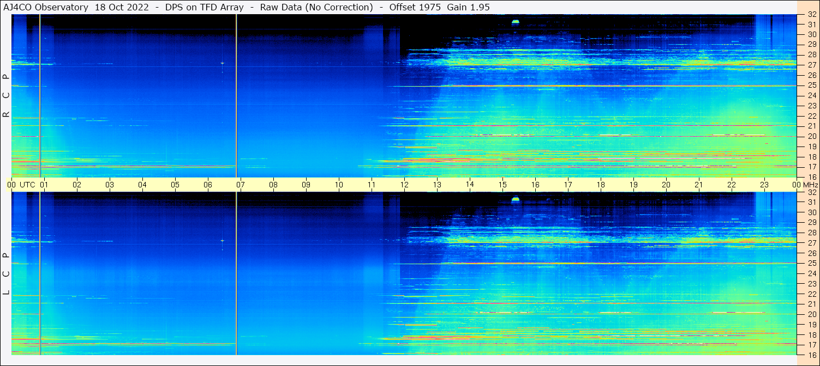Click the 26 MHz label of the RCP panel
Viewport: 820px width, 366px height.
point(811,75)
